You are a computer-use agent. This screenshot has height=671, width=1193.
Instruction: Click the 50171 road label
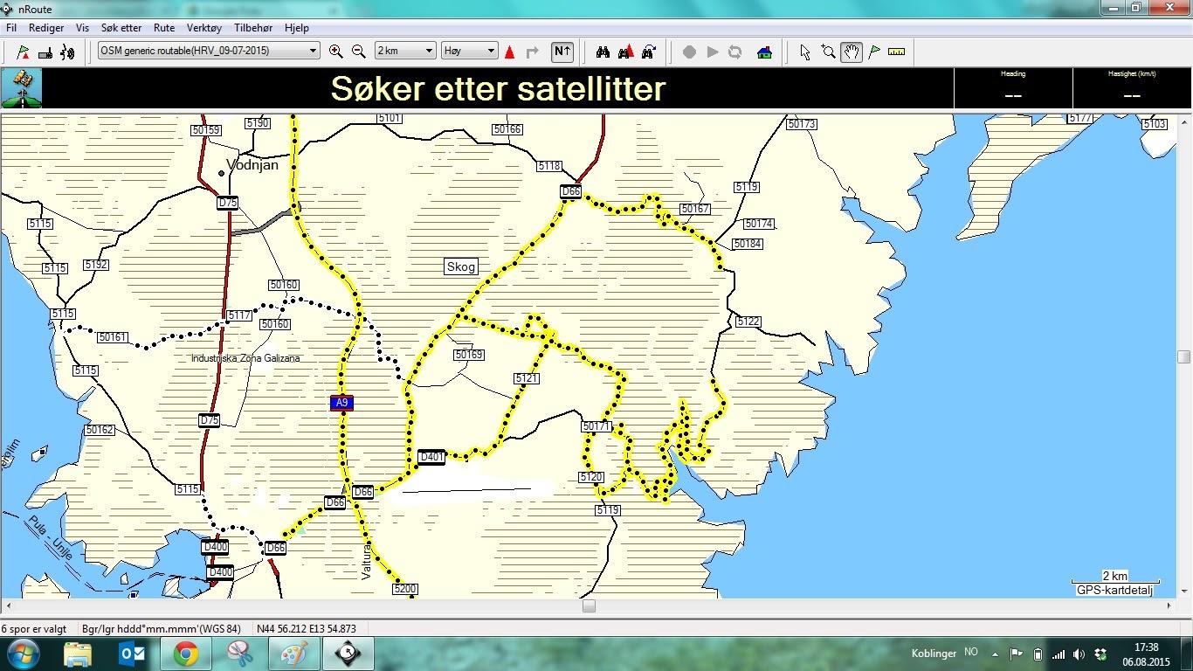click(596, 426)
